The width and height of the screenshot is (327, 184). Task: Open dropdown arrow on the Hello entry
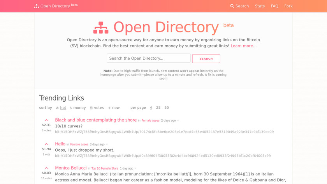point(107,144)
